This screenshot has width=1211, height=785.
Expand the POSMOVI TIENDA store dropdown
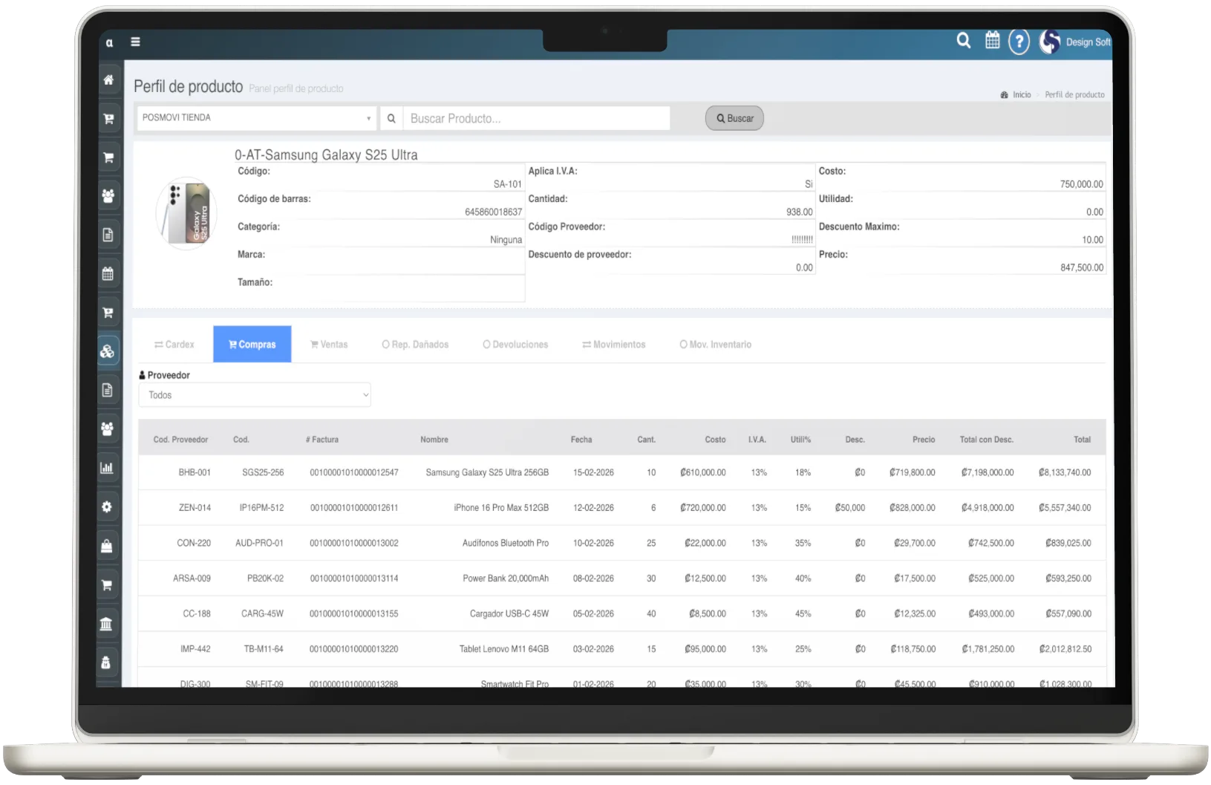click(257, 118)
